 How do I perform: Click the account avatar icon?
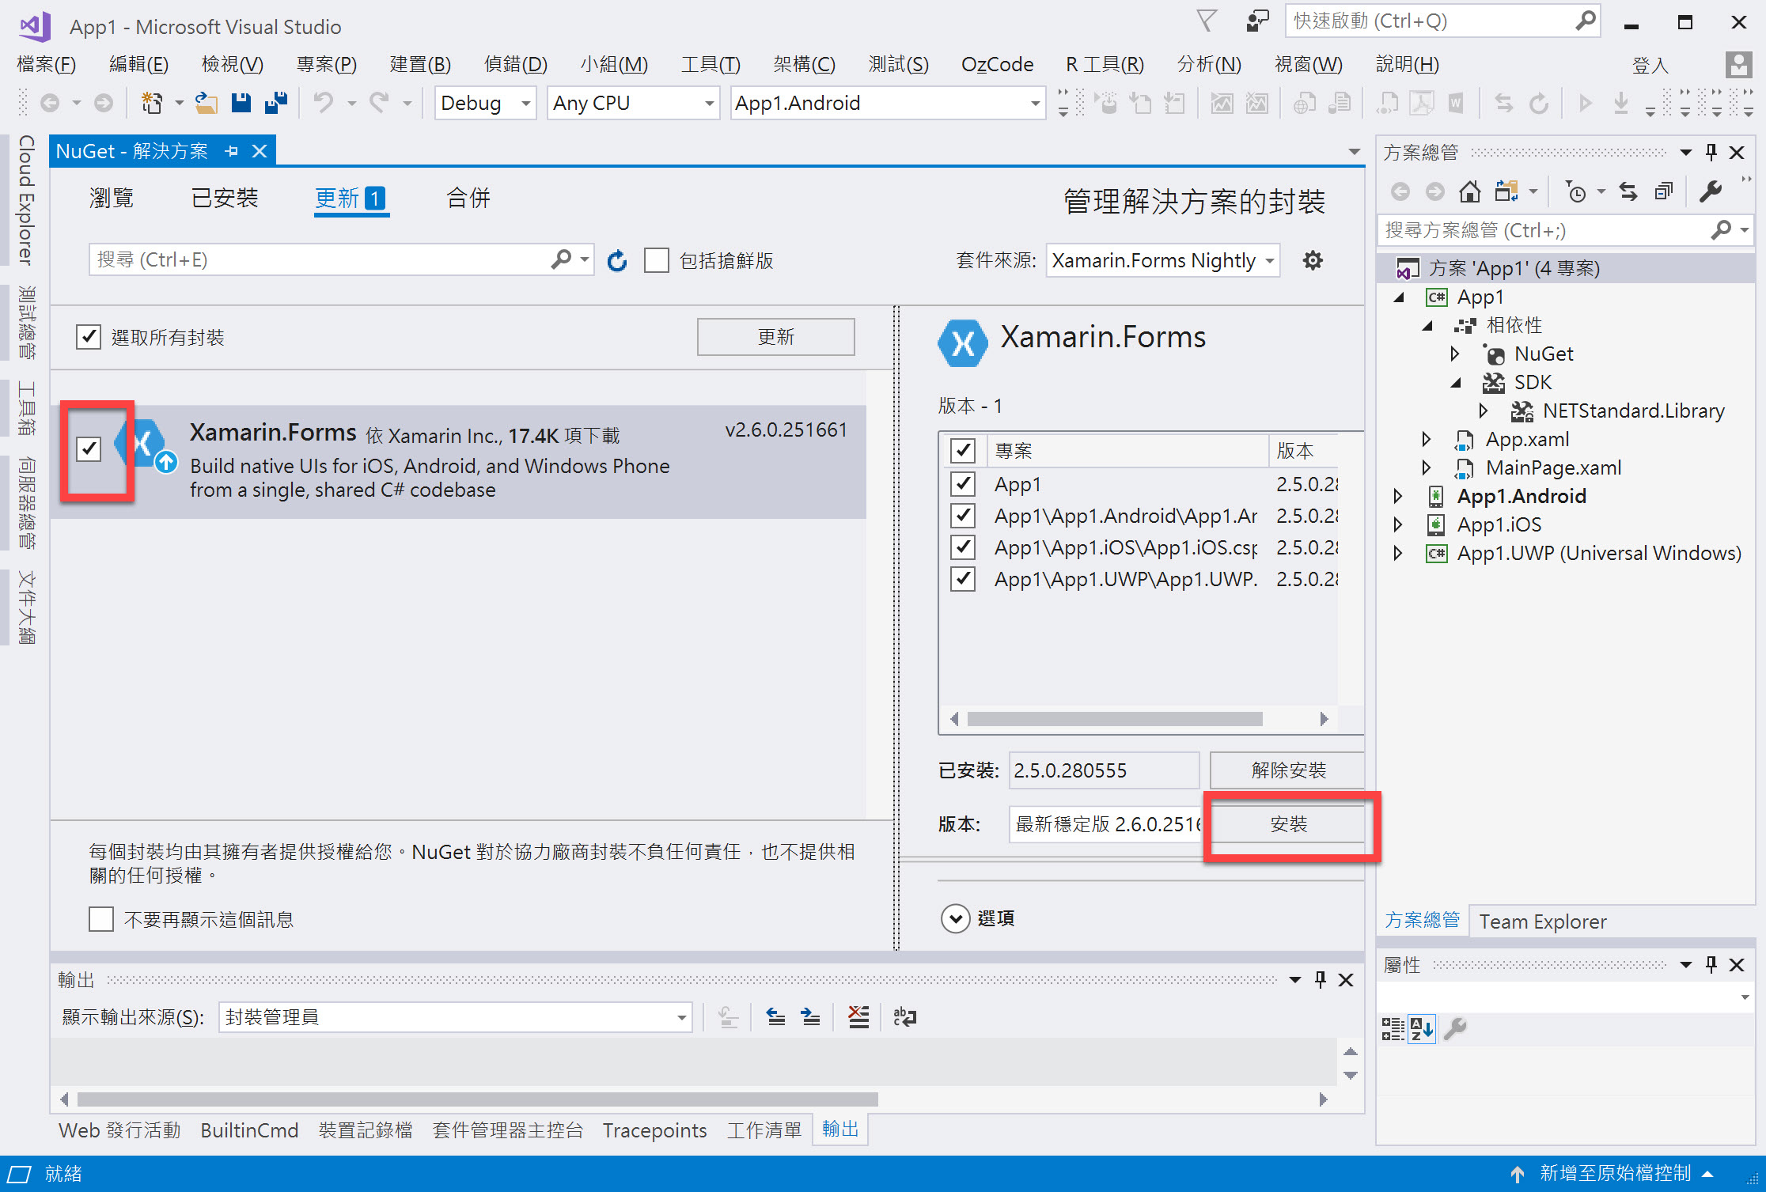tap(1738, 64)
